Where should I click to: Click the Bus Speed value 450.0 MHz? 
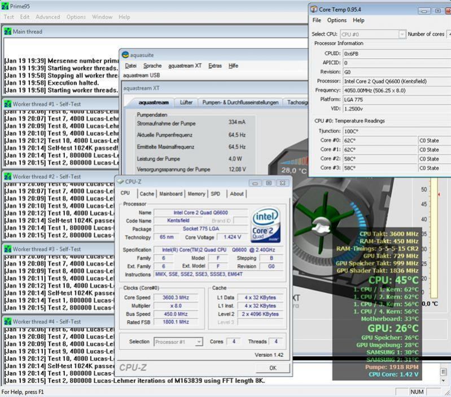point(176,314)
